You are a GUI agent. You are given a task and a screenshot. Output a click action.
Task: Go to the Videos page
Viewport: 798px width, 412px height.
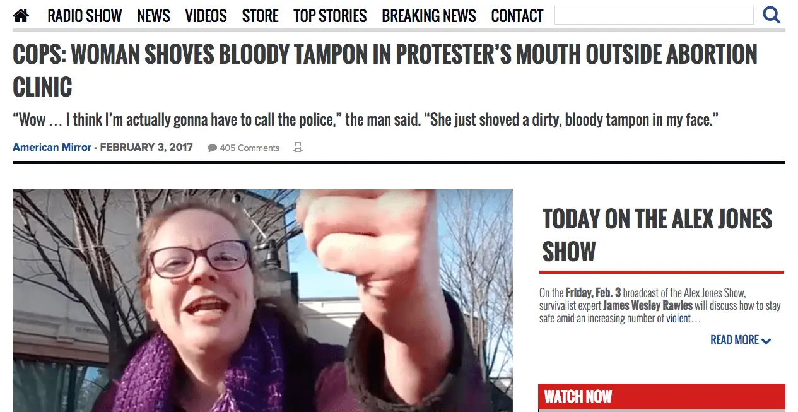pyautogui.click(x=206, y=16)
